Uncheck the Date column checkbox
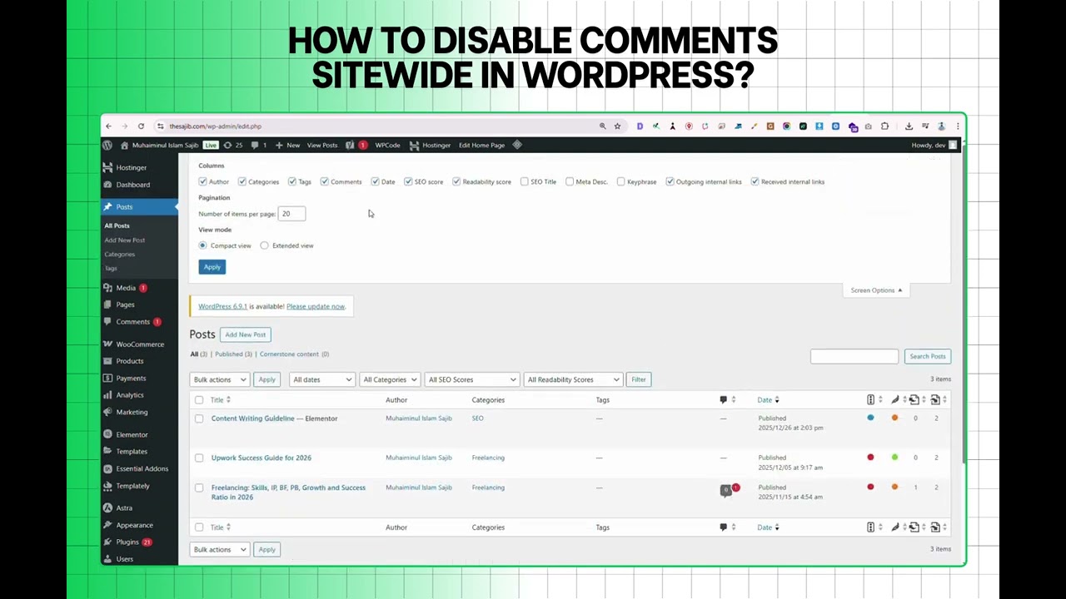 coord(376,181)
